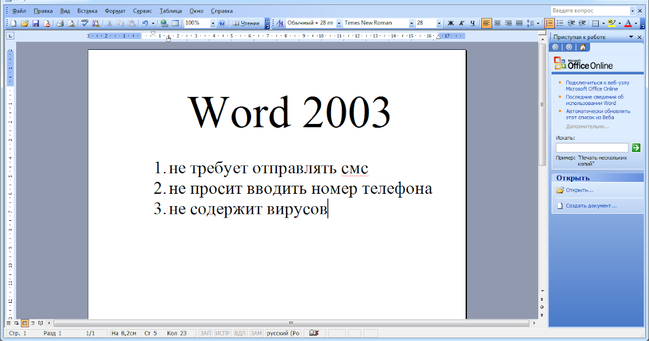This screenshot has width=649, height=341.
Task: Open the Правка menu
Action: pyautogui.click(x=43, y=11)
